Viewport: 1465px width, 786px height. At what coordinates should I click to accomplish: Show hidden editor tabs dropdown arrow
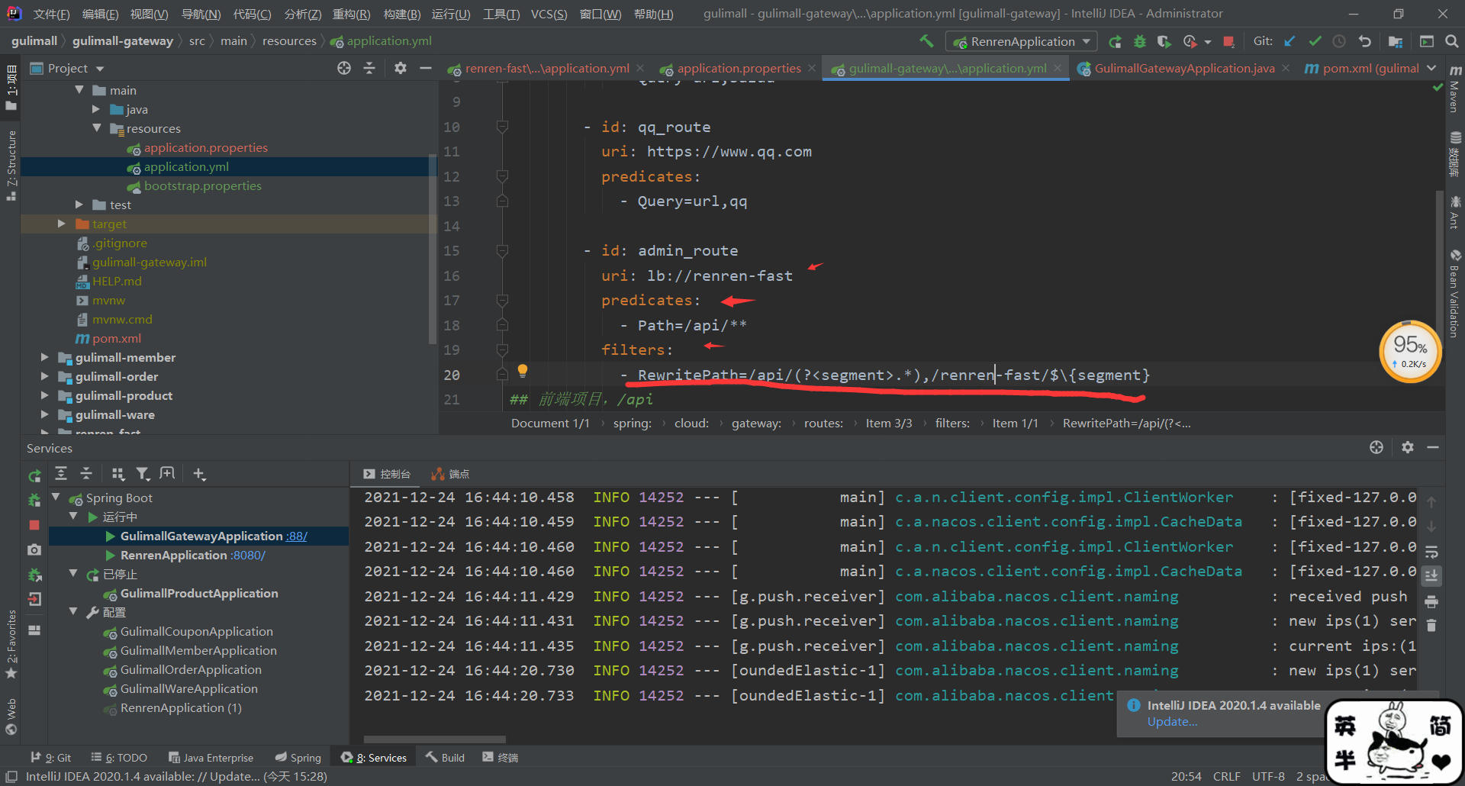point(1431,68)
